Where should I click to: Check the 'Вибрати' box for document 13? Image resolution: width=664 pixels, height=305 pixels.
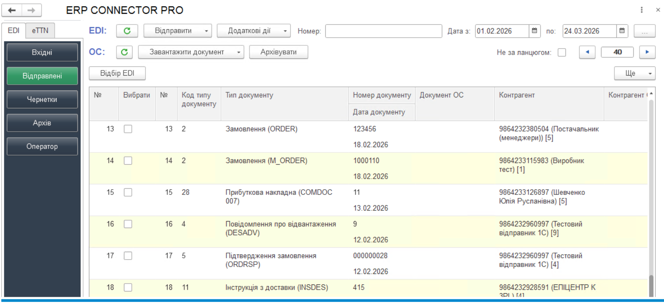tap(128, 129)
